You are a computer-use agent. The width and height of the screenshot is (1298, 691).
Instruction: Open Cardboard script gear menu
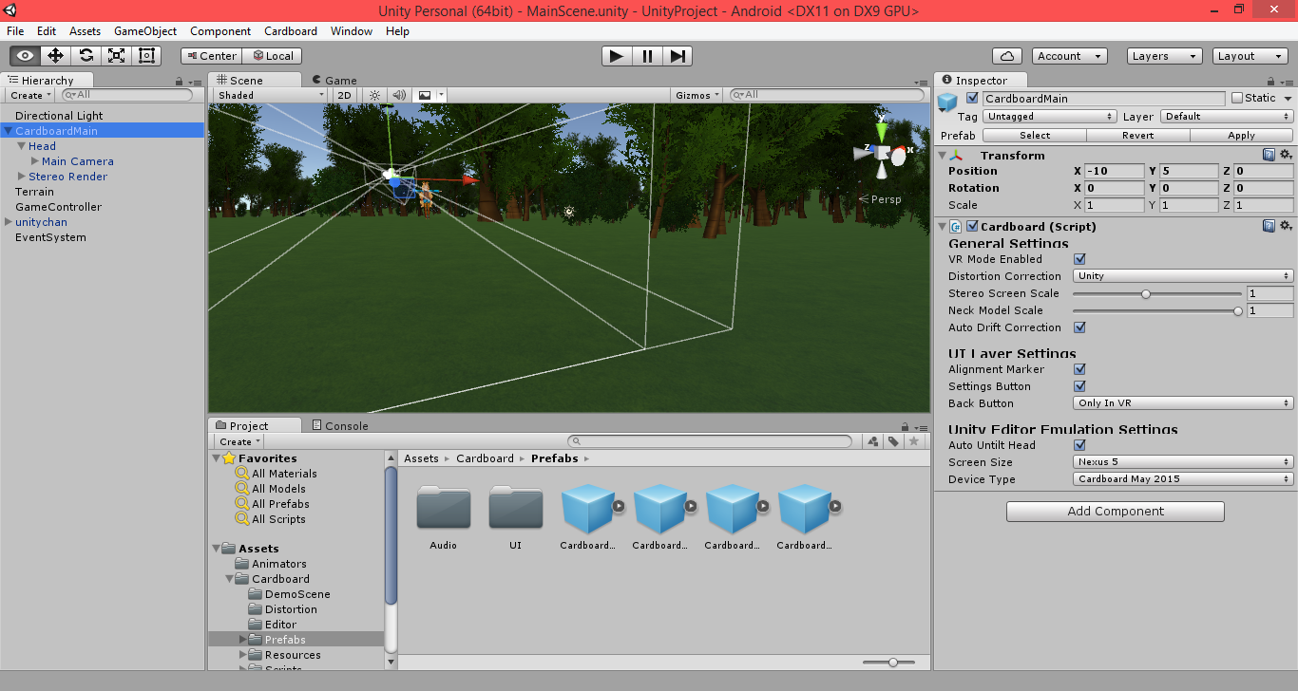pos(1286,226)
